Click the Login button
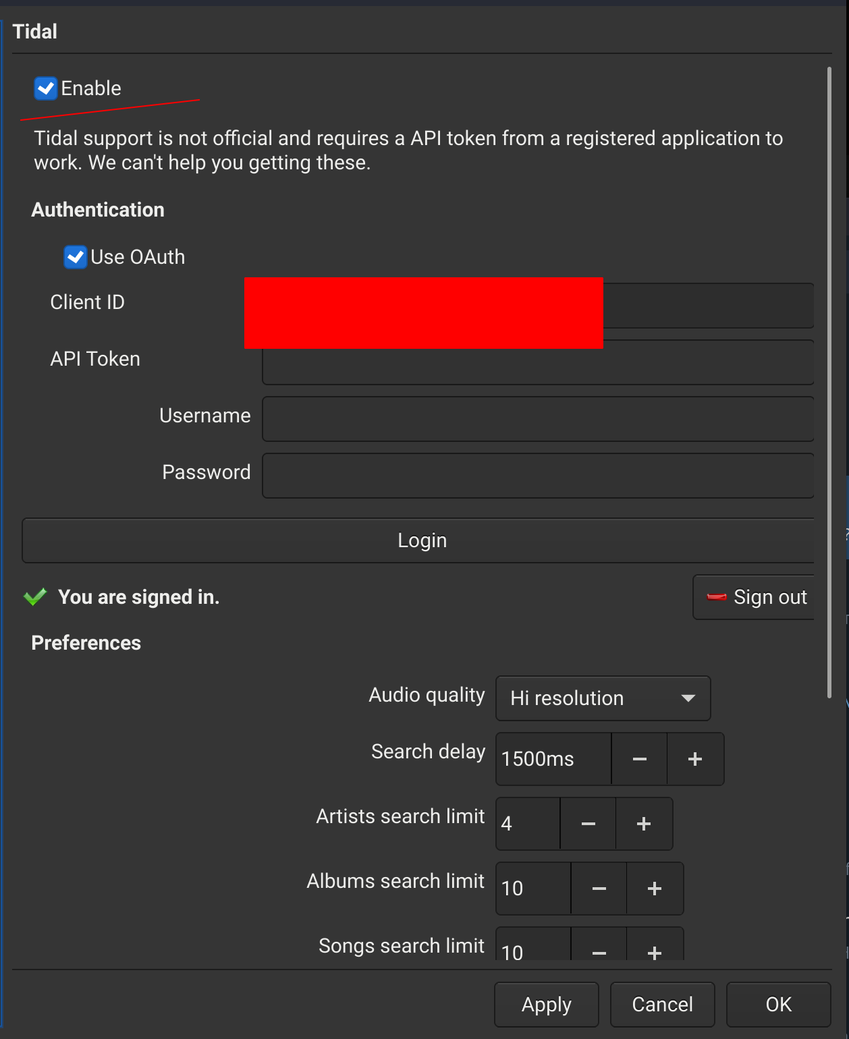 point(418,540)
